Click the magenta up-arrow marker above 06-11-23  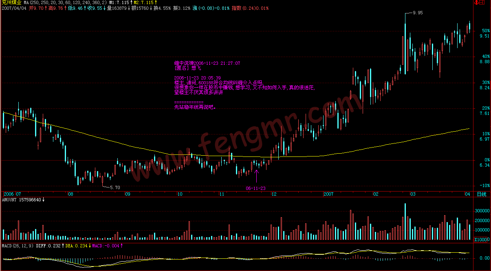pos(256,176)
